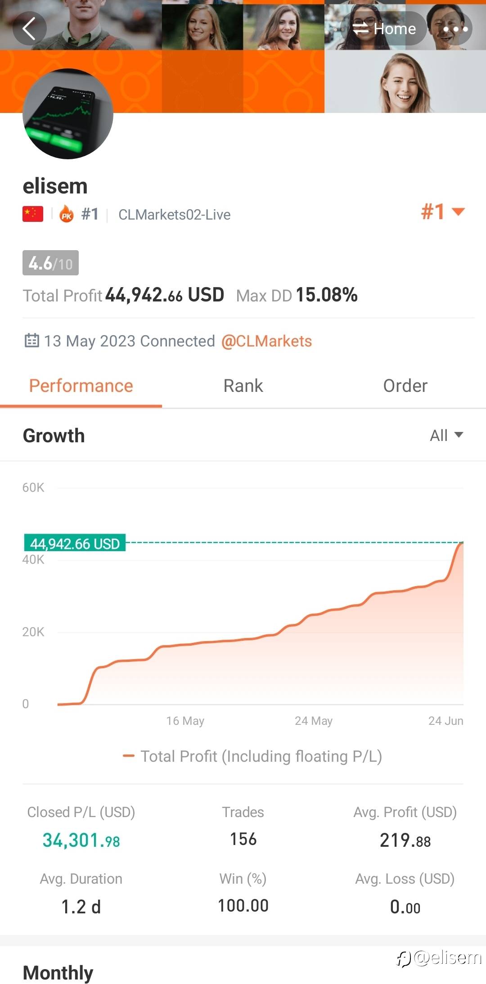Tap the growth chart end point at 24 Jun
Viewport: 486px width, 984px height.
click(x=461, y=544)
